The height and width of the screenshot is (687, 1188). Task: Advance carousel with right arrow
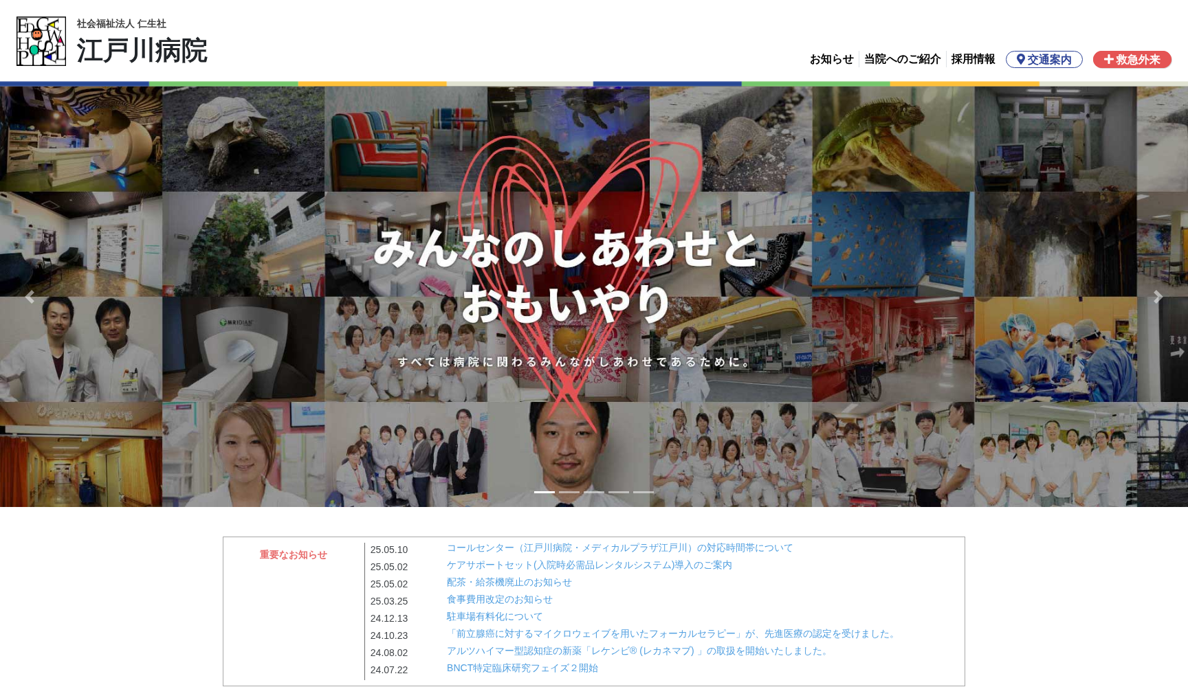pyautogui.click(x=1159, y=297)
